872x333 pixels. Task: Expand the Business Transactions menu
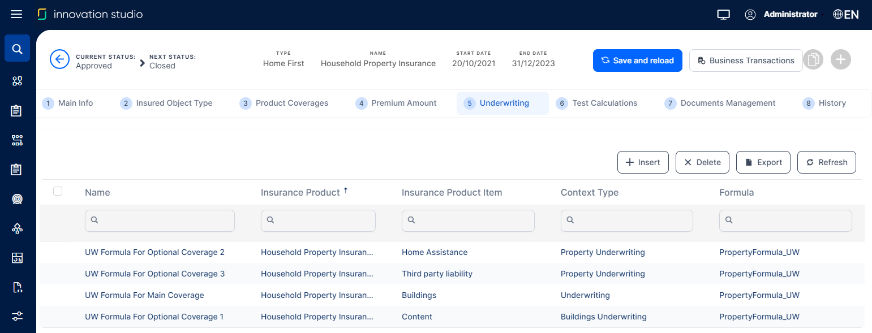[x=746, y=60]
